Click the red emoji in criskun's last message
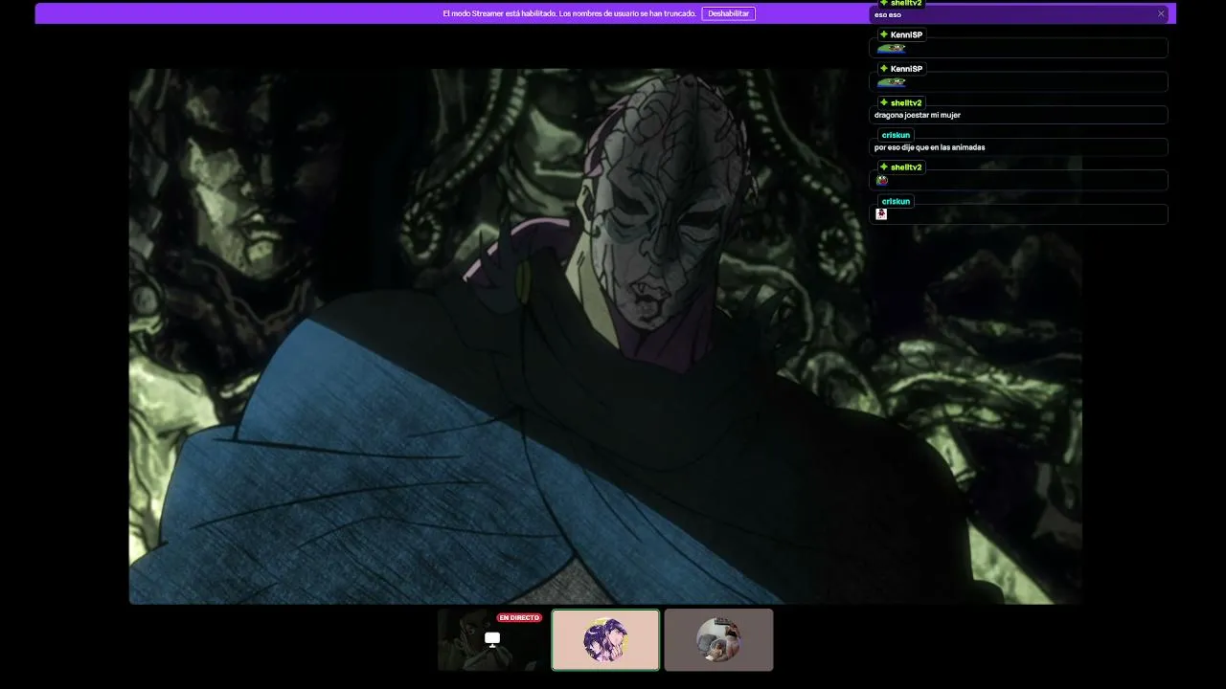Screen dimensions: 1226x689 tap(881, 214)
